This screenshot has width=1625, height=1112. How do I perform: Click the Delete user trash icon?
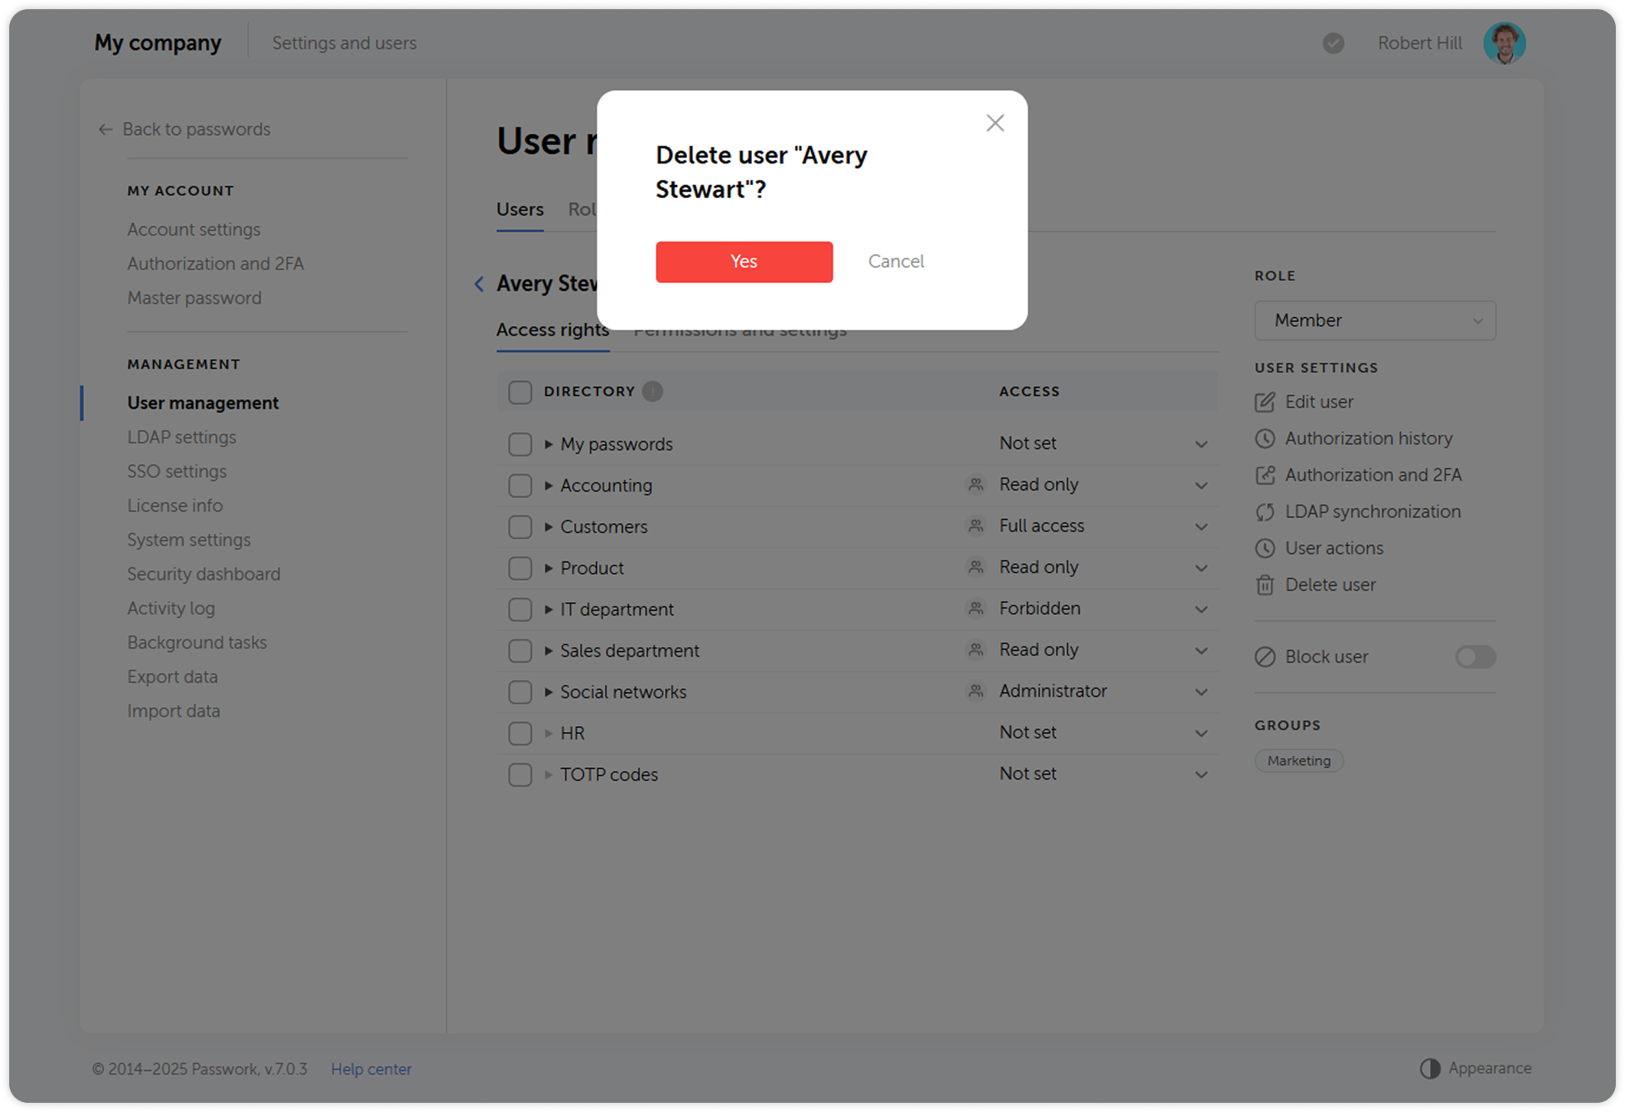pyautogui.click(x=1265, y=585)
